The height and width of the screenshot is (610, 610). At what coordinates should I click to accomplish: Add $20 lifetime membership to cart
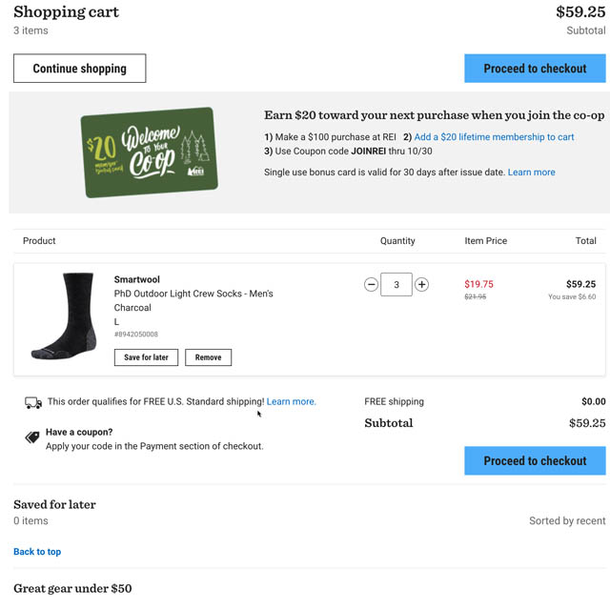494,137
